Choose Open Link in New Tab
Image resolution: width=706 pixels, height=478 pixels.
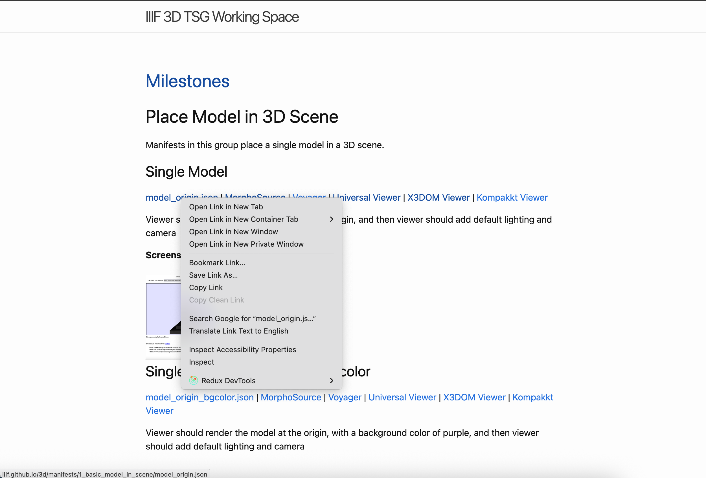point(226,207)
